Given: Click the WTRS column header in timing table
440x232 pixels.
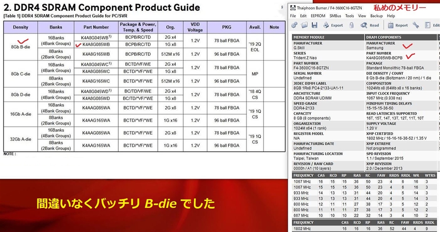Looking at the screenshot, I should pos(430,176).
